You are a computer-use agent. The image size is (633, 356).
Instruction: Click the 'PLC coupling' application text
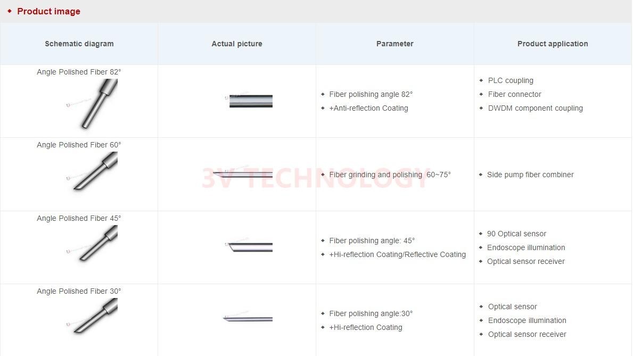[x=511, y=80]
